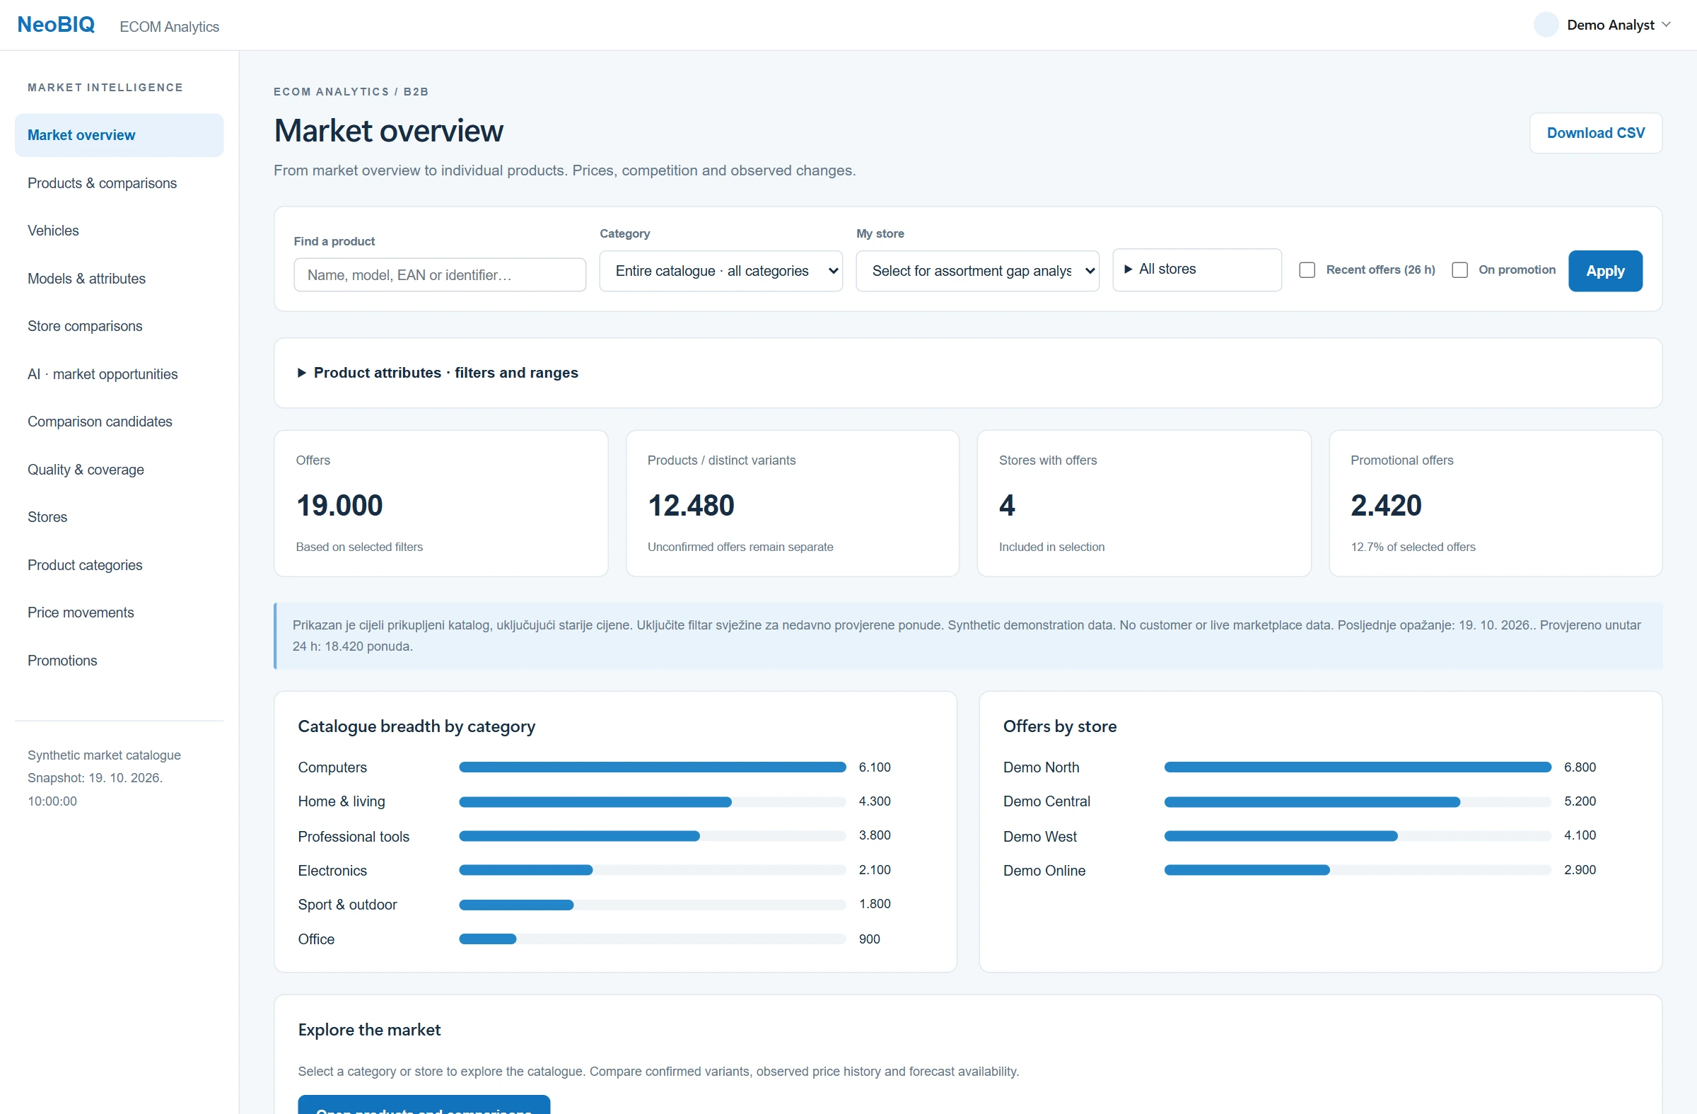This screenshot has width=1697, height=1114.
Task: Tick the On promotion checkbox
Action: click(x=1459, y=269)
